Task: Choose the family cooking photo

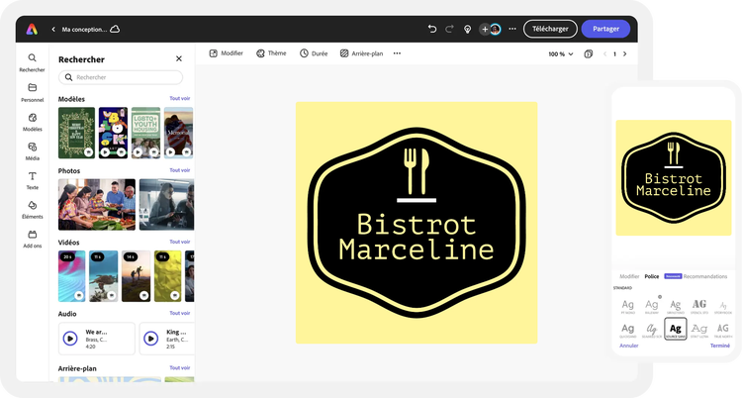Action: [x=97, y=204]
